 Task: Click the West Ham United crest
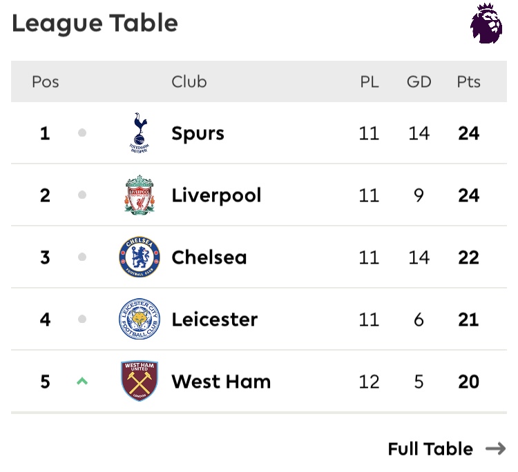140,381
